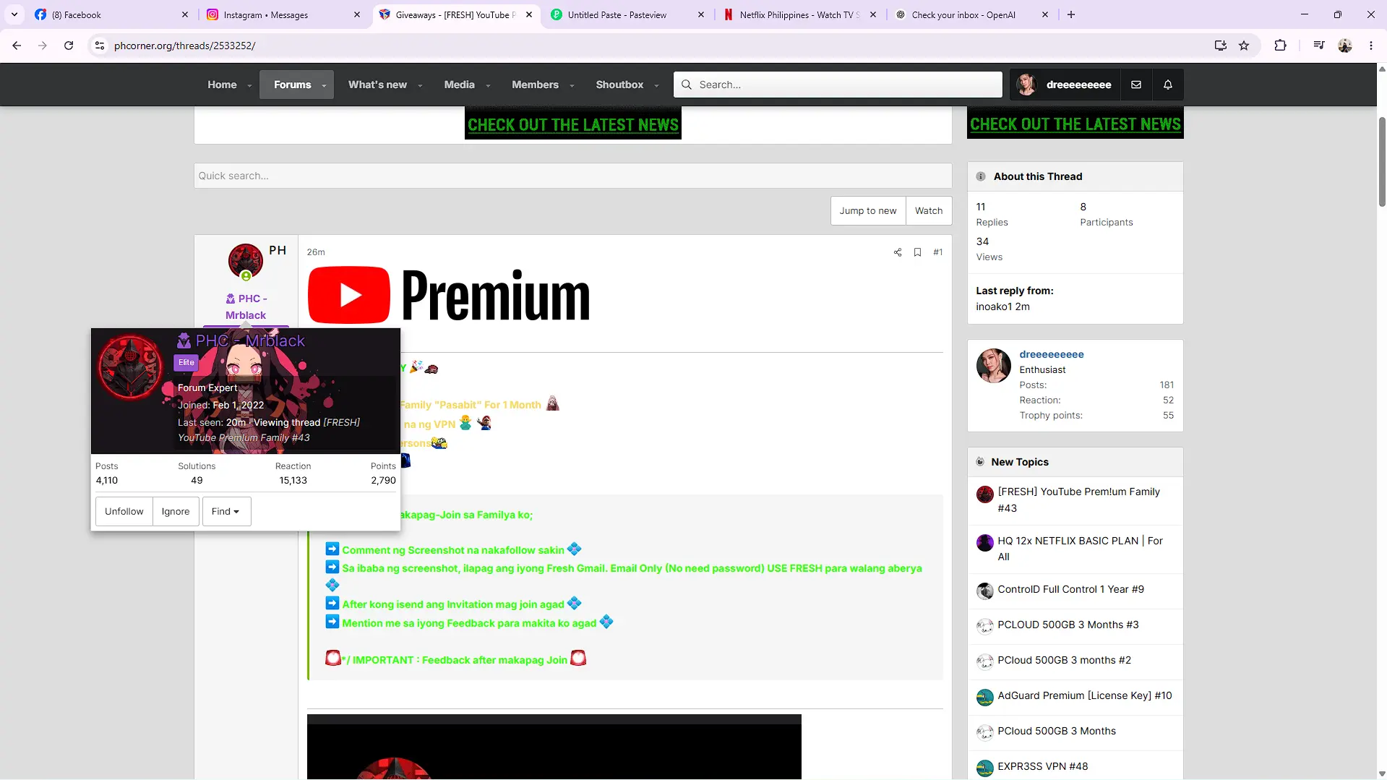Open a new browser tab

(x=1071, y=14)
